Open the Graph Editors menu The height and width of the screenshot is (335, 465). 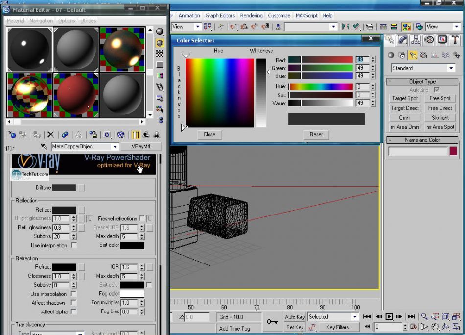click(x=220, y=16)
